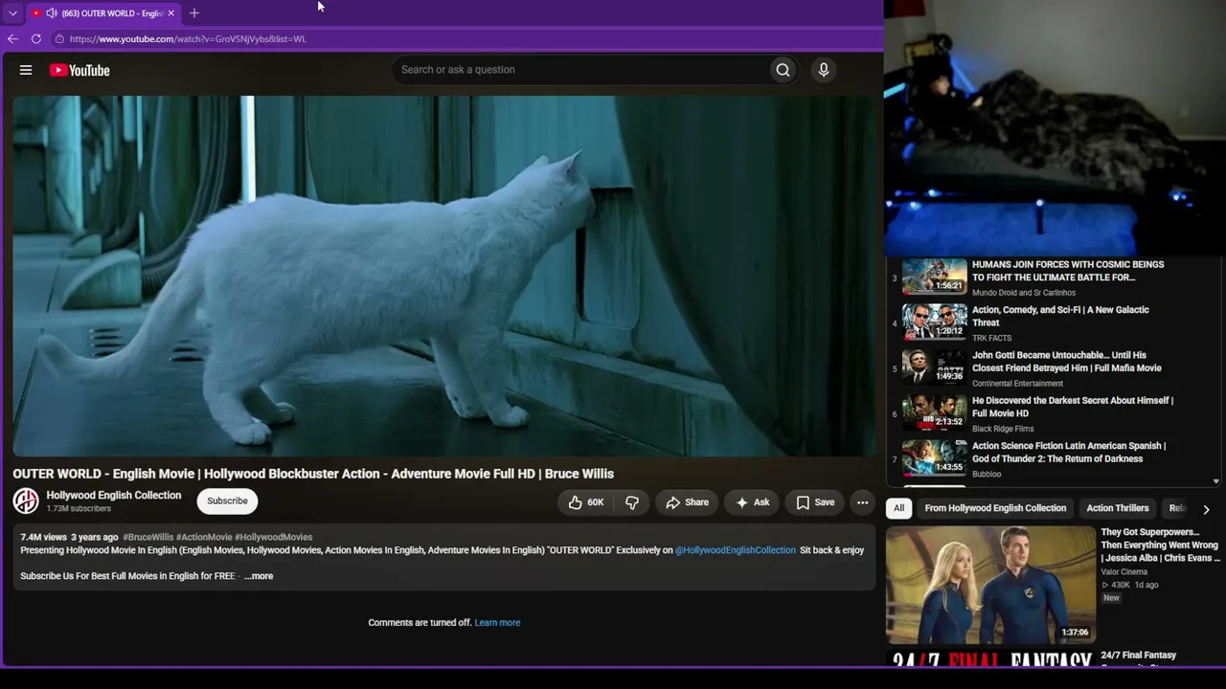This screenshot has height=689, width=1226.
Task: Open the @HollywoodEnglishCollection mention link
Action: 736,550
